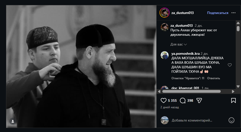This screenshot has height=132, width=241.
Task: Open za_dustum013 profile picture in header
Action: coord(164,13)
